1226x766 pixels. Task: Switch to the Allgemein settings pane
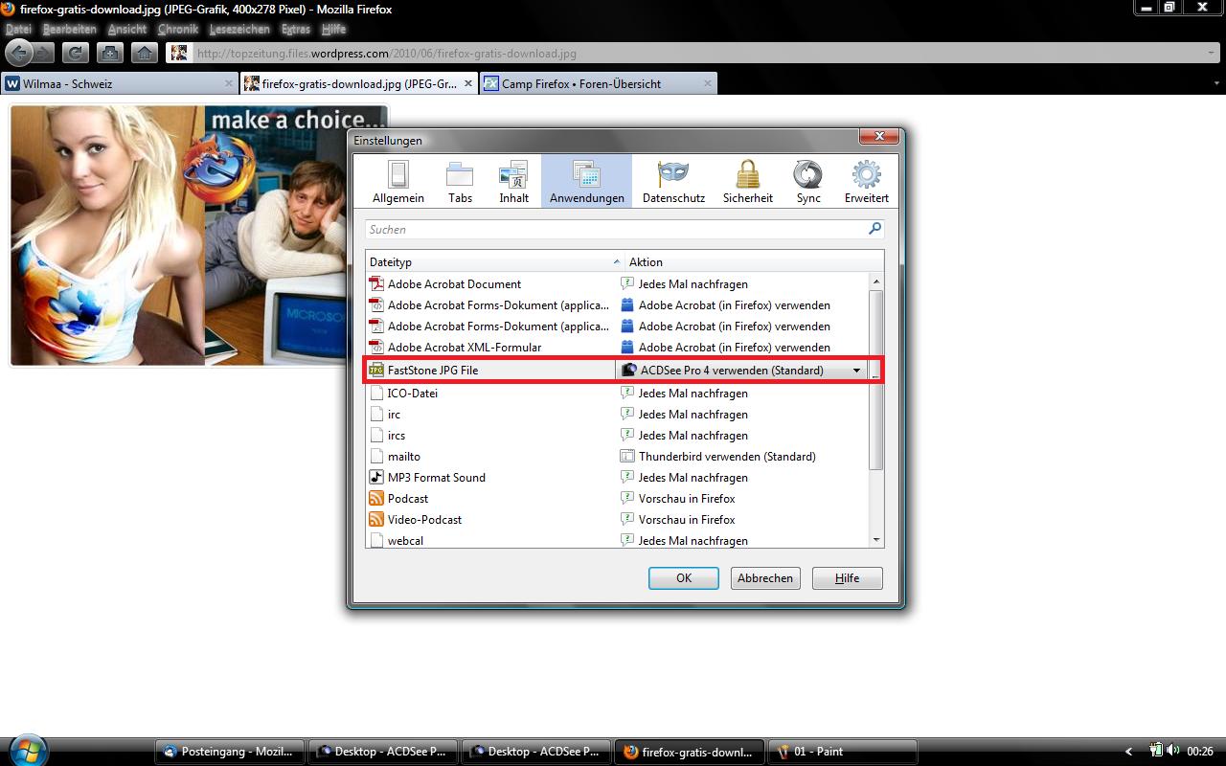coord(398,181)
